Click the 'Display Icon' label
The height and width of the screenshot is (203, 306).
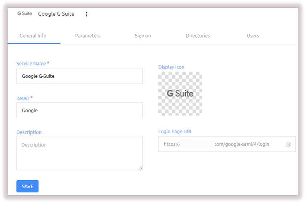171,67
